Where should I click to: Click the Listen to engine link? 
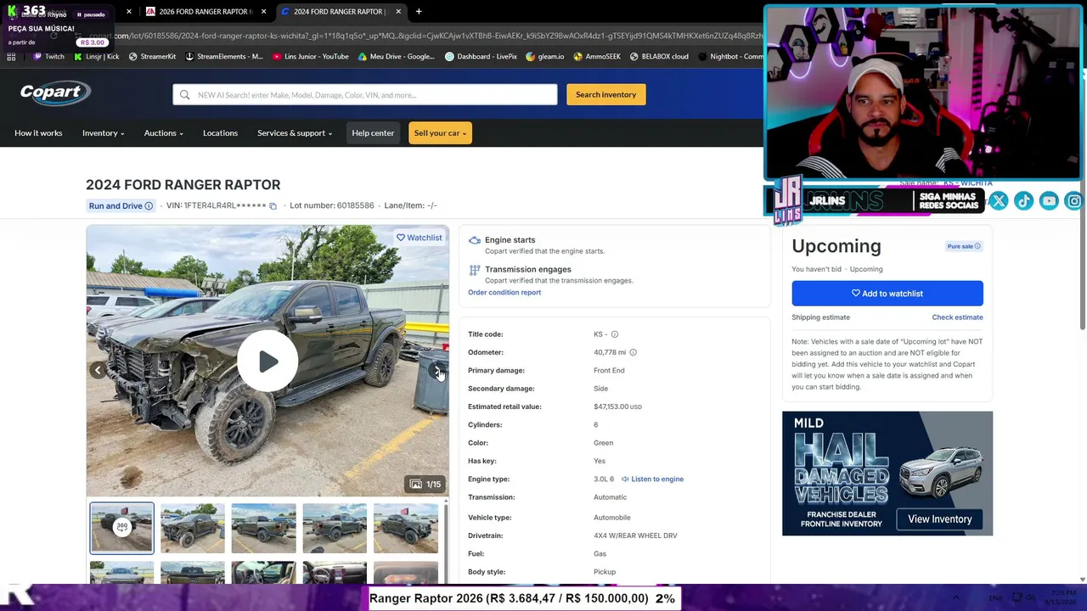[x=652, y=479]
